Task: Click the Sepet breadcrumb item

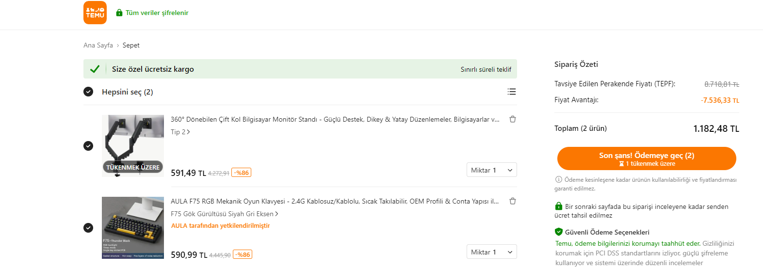Action: pyautogui.click(x=131, y=45)
